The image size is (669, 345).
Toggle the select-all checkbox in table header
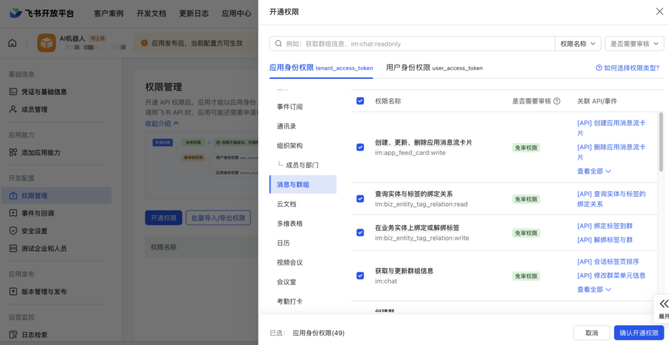coord(360,101)
